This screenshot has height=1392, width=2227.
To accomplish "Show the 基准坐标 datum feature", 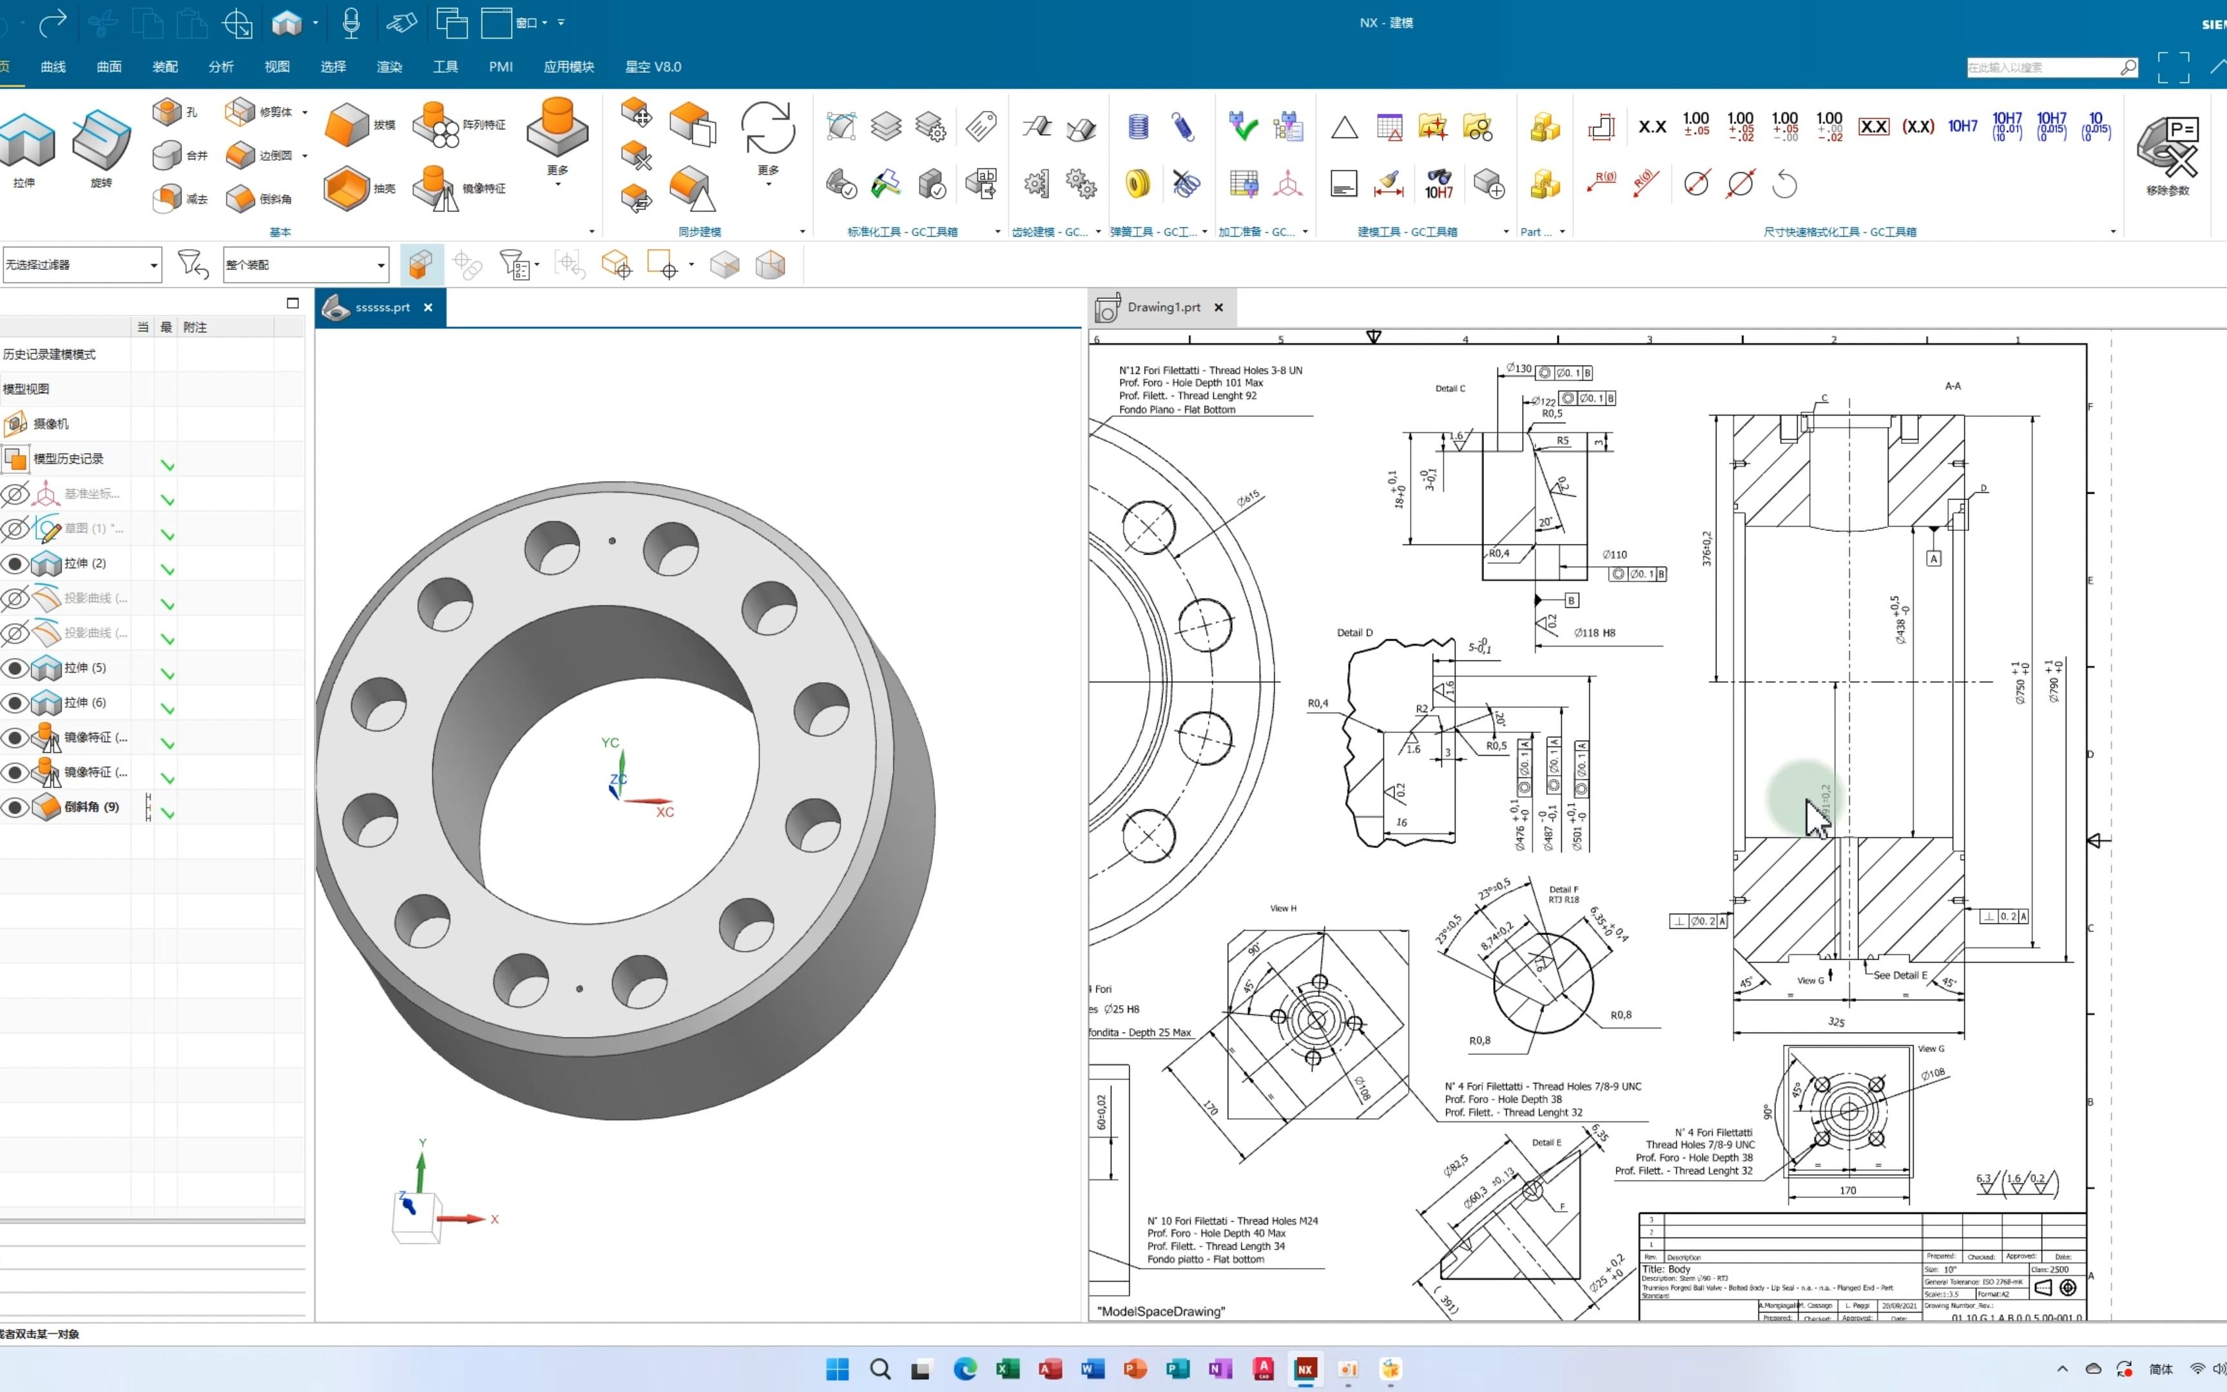I will (15, 494).
